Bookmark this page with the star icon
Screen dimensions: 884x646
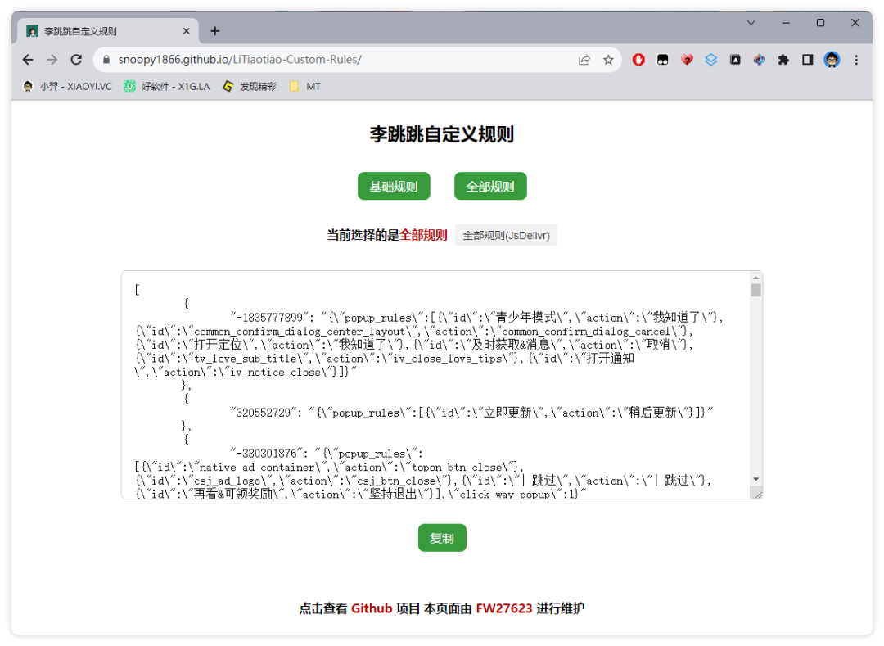[608, 60]
